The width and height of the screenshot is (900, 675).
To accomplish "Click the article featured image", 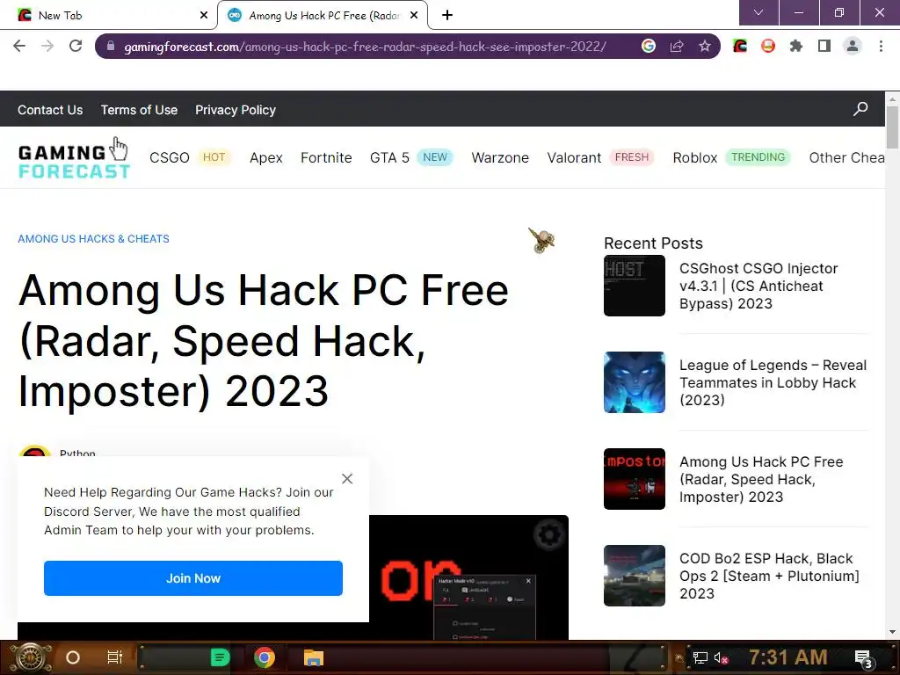I will pos(468,577).
